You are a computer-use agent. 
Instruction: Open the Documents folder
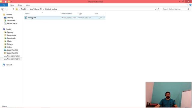(11, 35)
